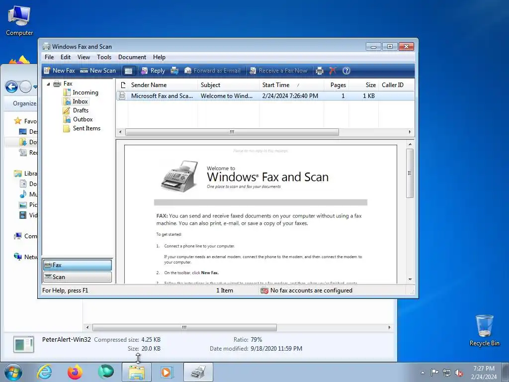The image size is (509, 382).
Task: Sort by Subject column header
Action: click(x=228, y=85)
